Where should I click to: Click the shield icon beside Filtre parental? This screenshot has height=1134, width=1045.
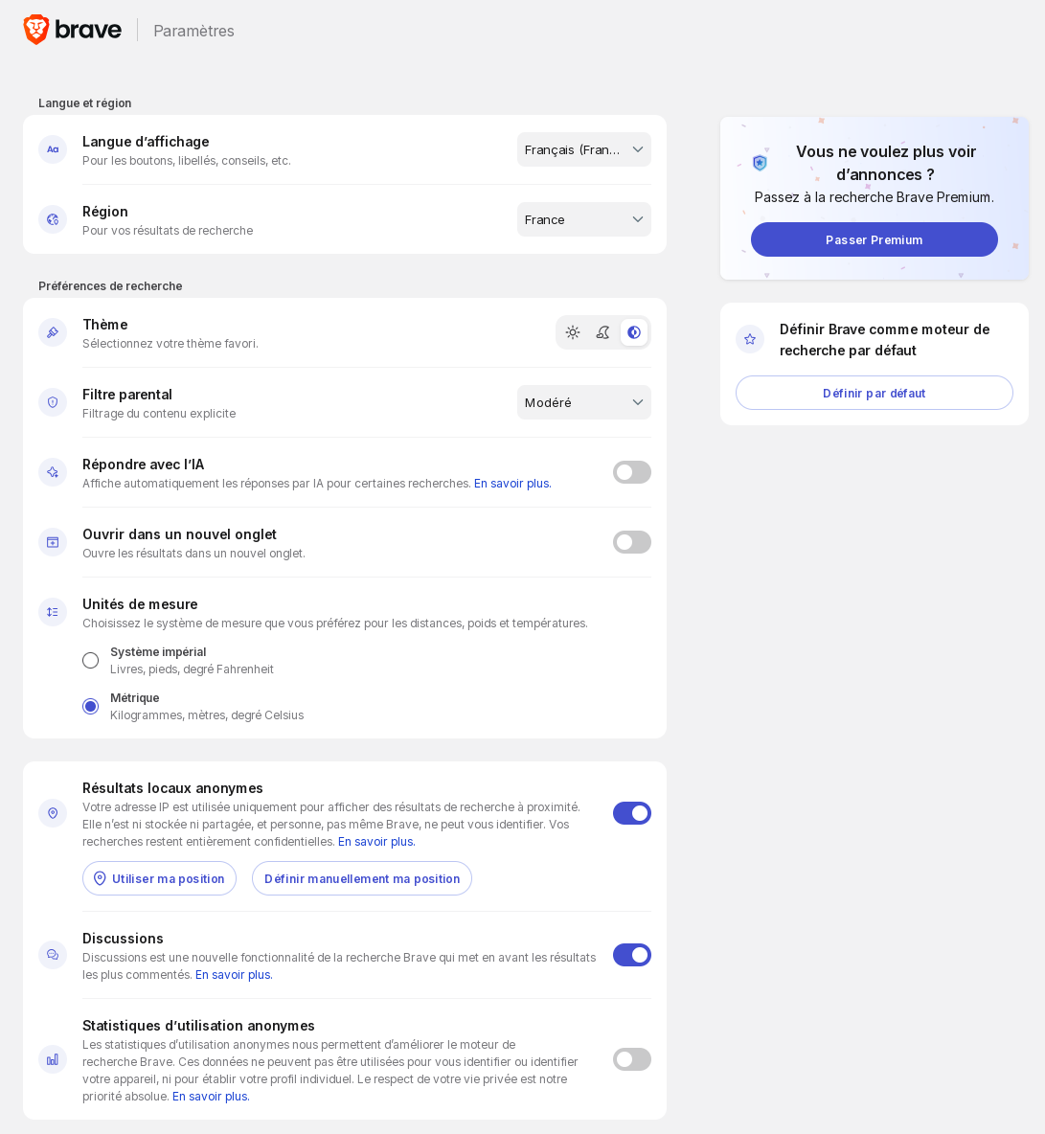coord(53,402)
